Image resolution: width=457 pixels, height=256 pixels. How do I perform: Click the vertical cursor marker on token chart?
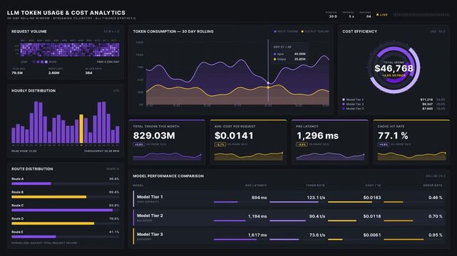pos(268,72)
